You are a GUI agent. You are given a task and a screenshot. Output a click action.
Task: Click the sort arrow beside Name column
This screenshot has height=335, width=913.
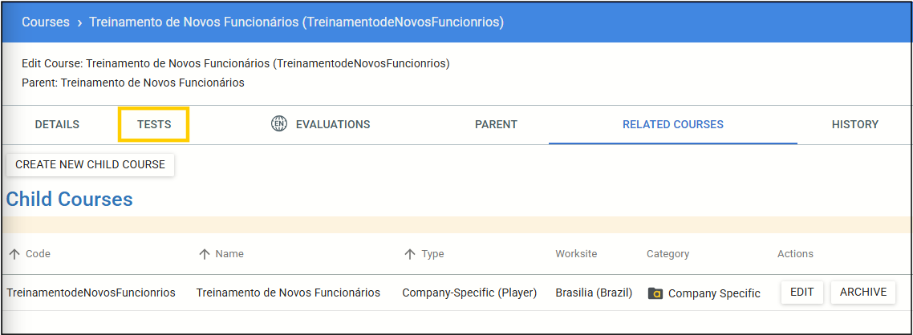click(x=205, y=254)
